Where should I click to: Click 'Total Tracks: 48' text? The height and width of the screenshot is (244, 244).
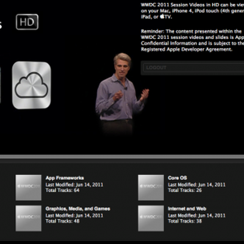coord(62,221)
